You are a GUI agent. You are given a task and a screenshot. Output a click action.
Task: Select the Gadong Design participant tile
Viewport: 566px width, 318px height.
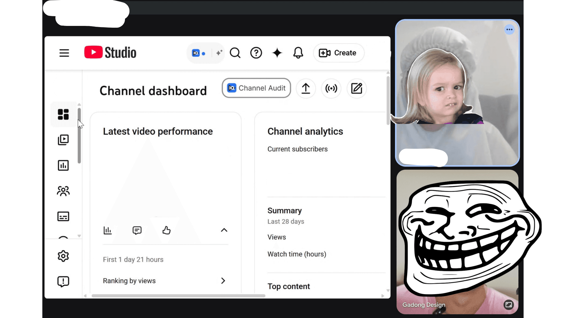tap(457, 241)
